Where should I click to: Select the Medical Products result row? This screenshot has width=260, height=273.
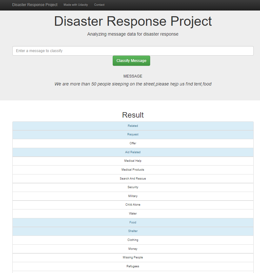click(133, 170)
